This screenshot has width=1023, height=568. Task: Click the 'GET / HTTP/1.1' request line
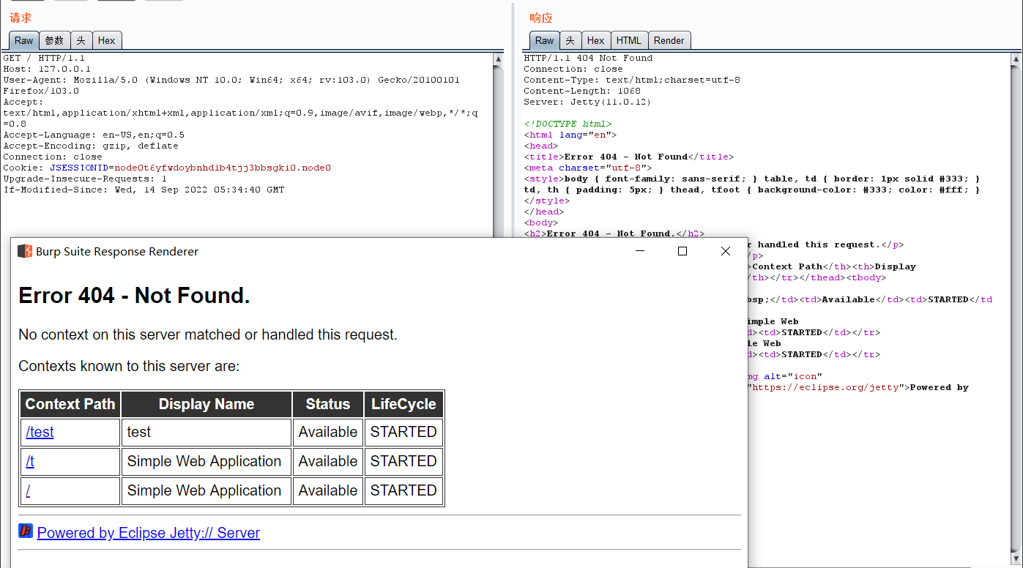[44, 58]
